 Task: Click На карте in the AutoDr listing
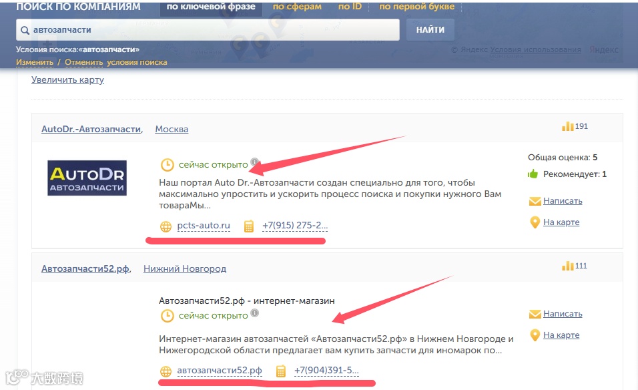[x=561, y=222]
